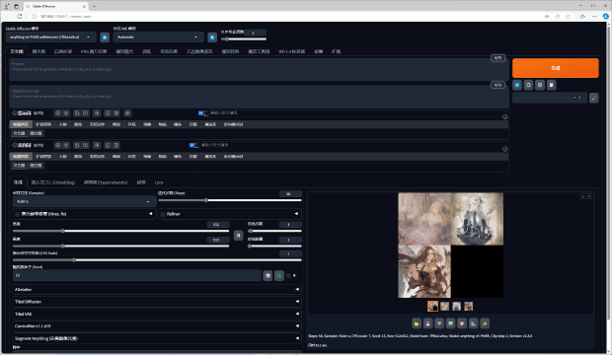Image resolution: width=612 pixels, height=355 pixels.
Task: Randomize seed with the dice icon
Action: (x=268, y=276)
